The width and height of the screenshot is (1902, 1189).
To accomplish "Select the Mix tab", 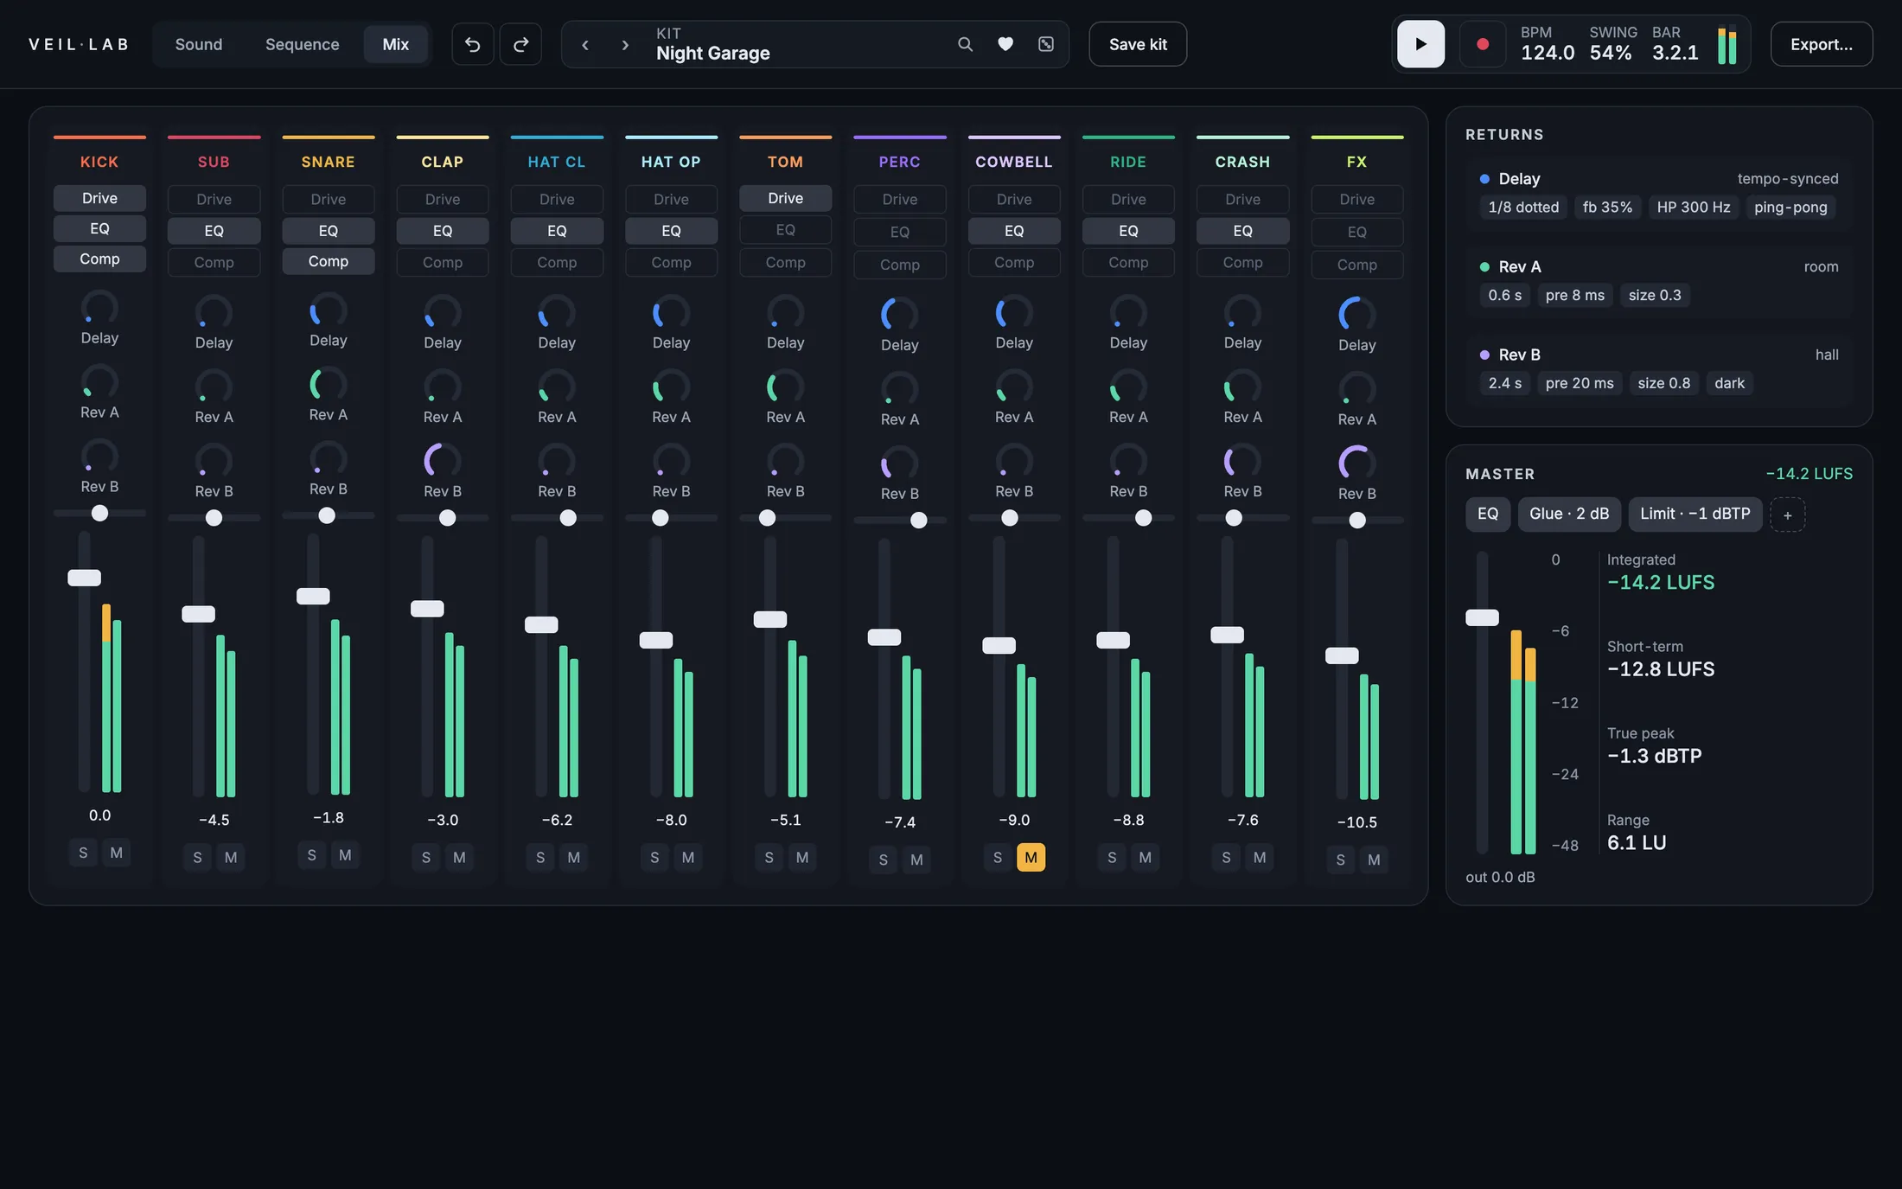I will point(395,44).
